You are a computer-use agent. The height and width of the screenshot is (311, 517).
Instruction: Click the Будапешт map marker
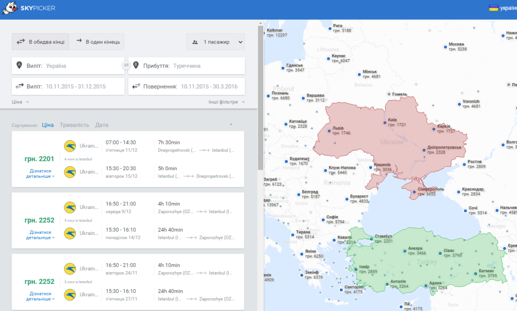pyautogui.click(x=286, y=161)
